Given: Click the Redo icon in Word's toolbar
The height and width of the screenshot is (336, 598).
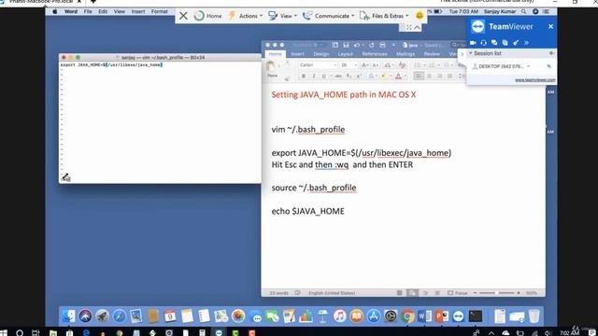Looking at the screenshot, I should [x=372, y=45].
